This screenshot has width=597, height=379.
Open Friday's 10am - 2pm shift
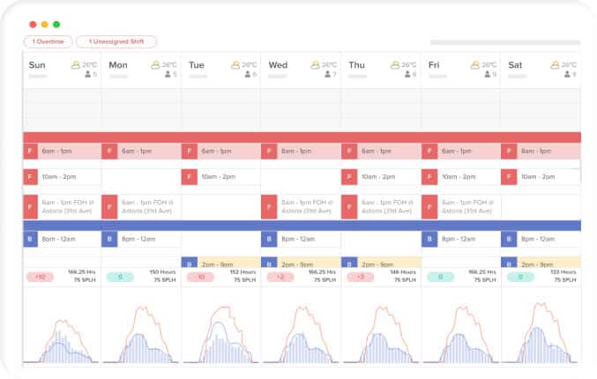[x=460, y=177]
